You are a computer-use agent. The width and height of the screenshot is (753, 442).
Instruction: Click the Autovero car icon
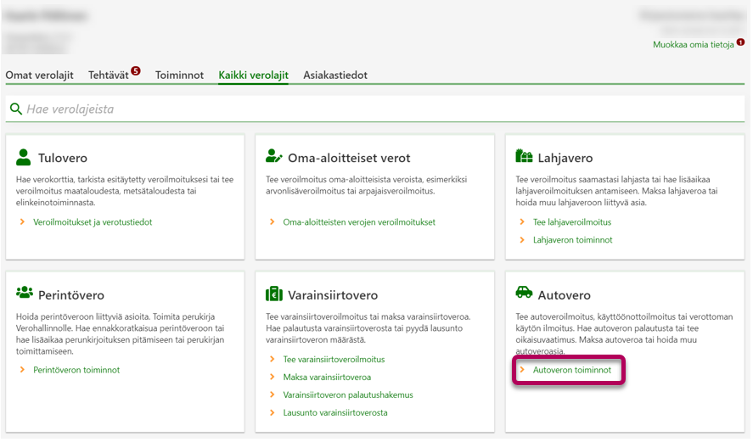click(524, 294)
